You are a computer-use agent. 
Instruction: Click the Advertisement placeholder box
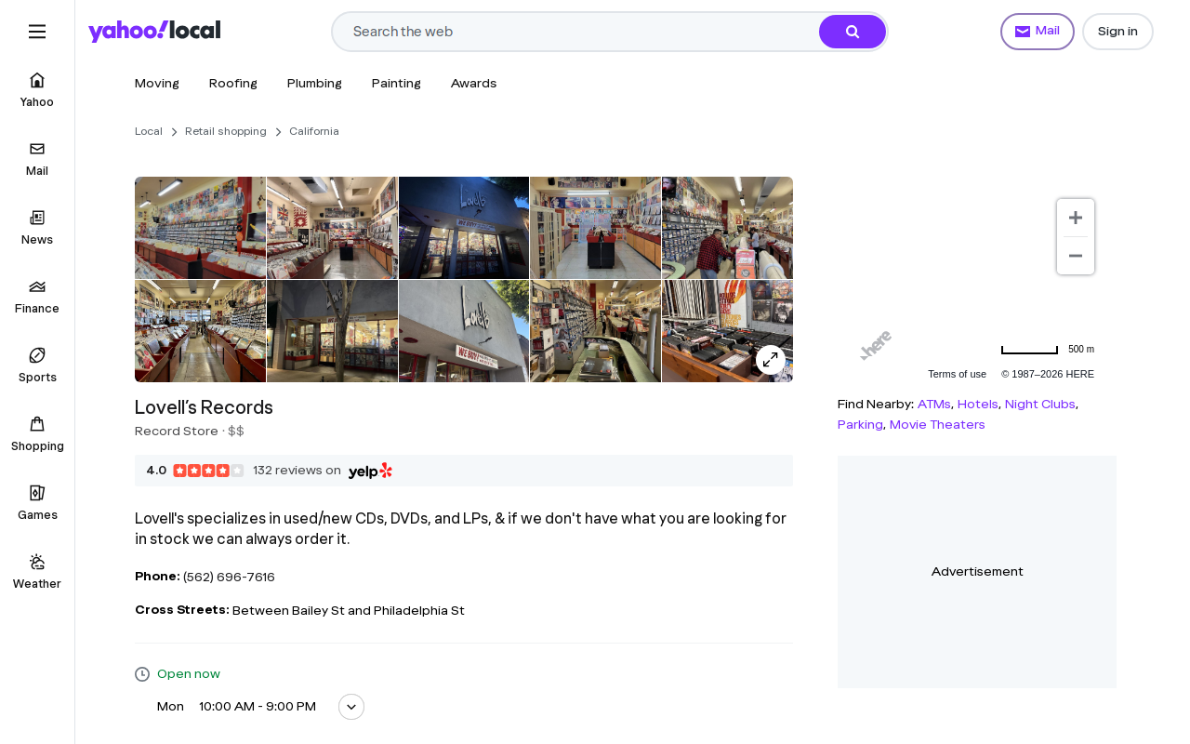(x=977, y=572)
